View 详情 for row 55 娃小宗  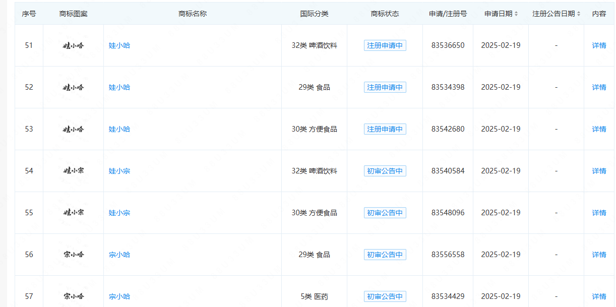[x=599, y=213]
